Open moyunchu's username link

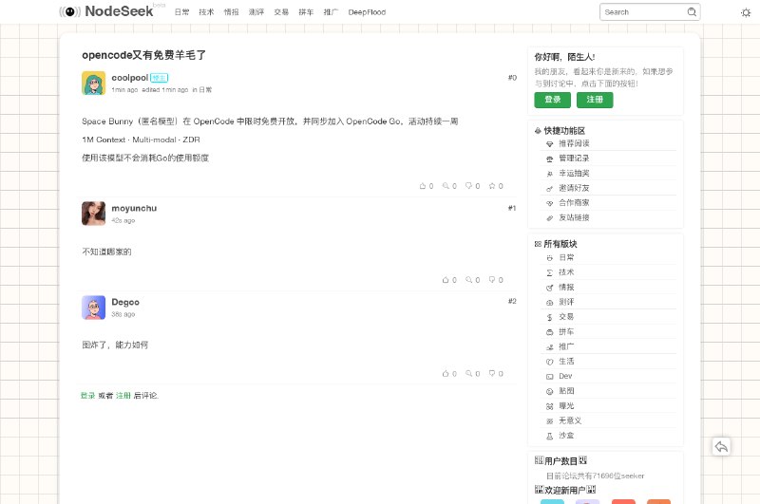tap(134, 208)
